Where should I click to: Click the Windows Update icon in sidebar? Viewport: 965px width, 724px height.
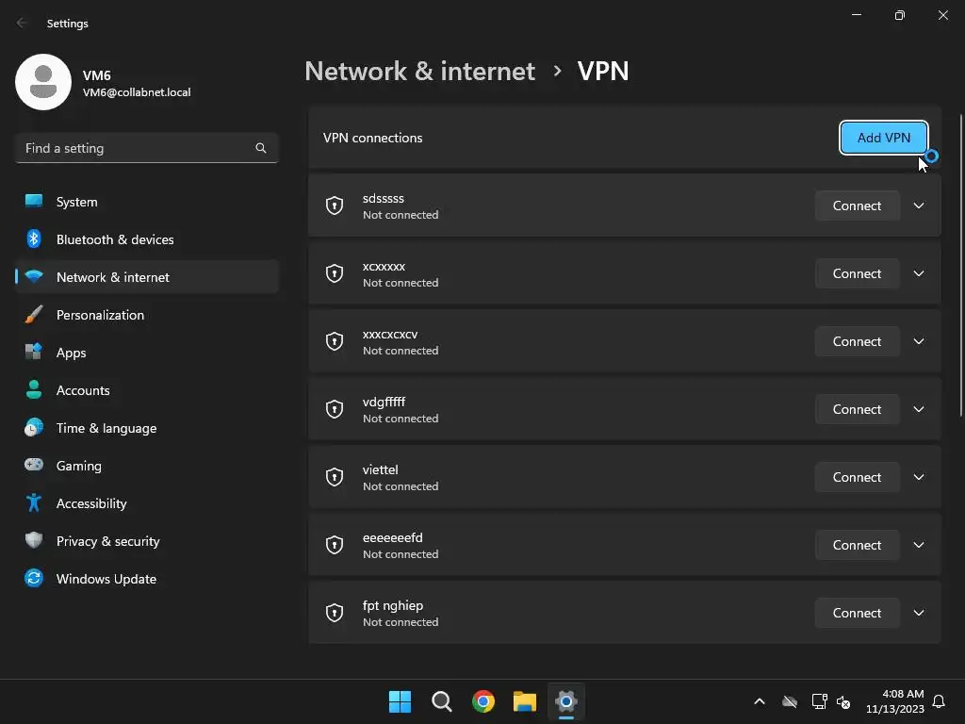coord(34,579)
